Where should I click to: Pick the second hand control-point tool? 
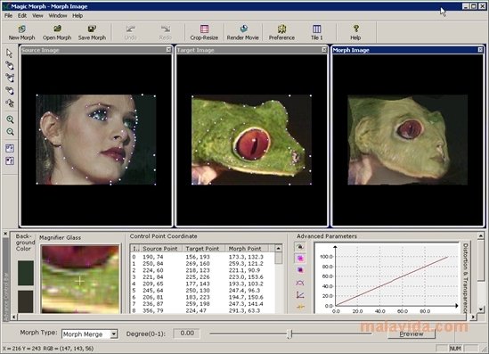click(10, 65)
